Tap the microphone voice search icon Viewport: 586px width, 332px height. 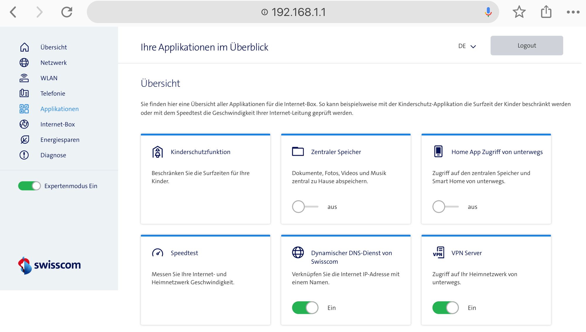tap(488, 12)
